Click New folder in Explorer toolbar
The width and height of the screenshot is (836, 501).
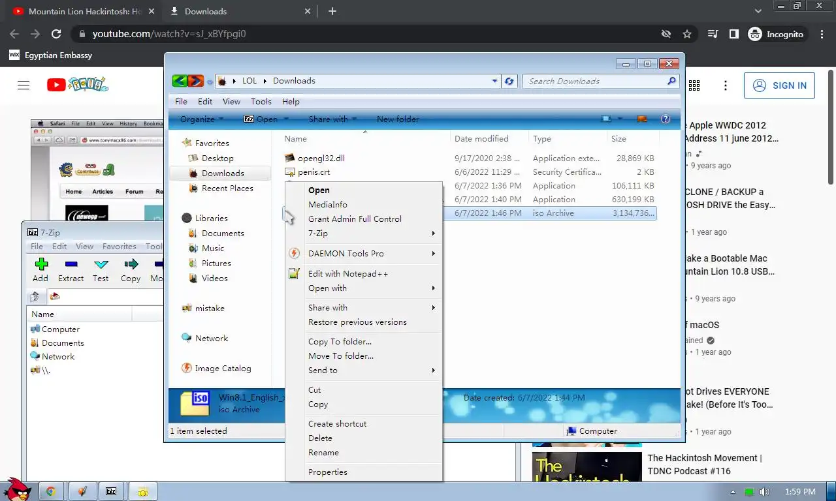(398, 119)
